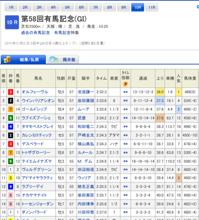
Task: Click the yellow highlighted 36.0 last-furlong cell
Action: pyautogui.click(x=160, y=92)
